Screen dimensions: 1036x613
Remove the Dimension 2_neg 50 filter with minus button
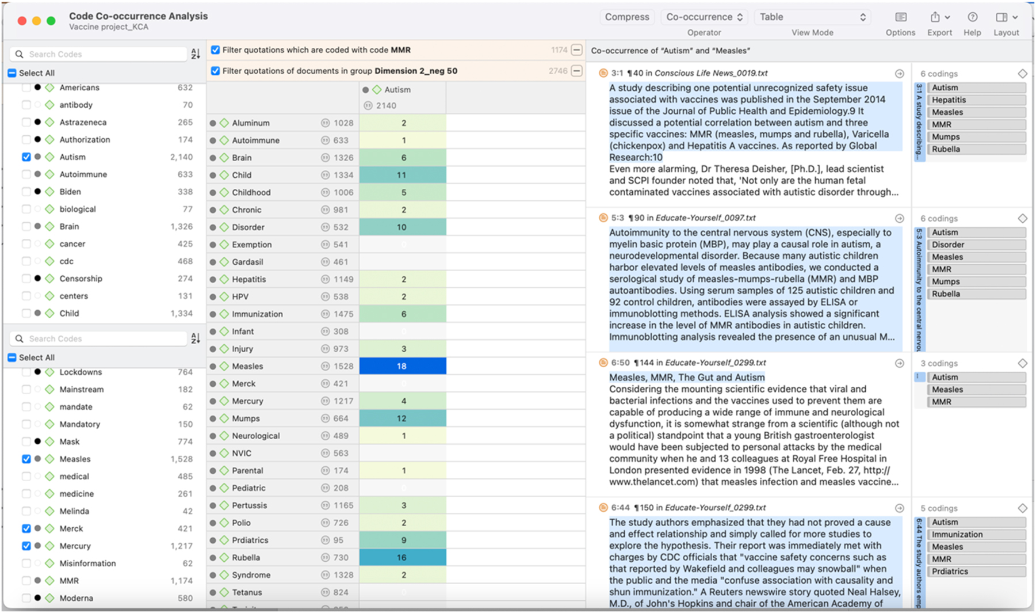(576, 71)
